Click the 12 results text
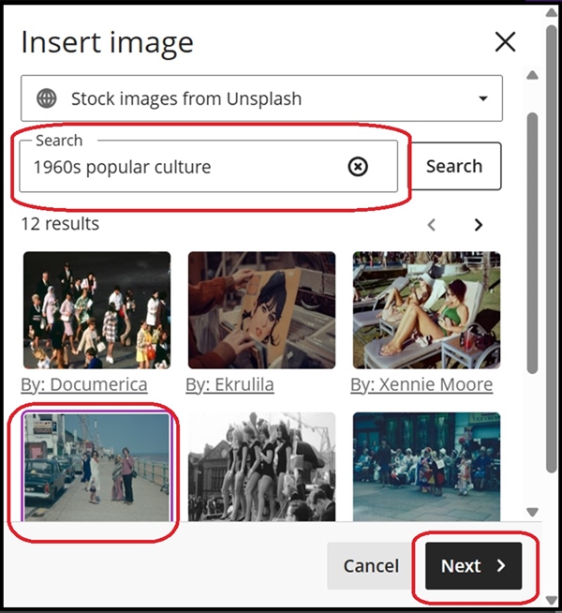Viewport: 562px width, 613px height. point(60,224)
